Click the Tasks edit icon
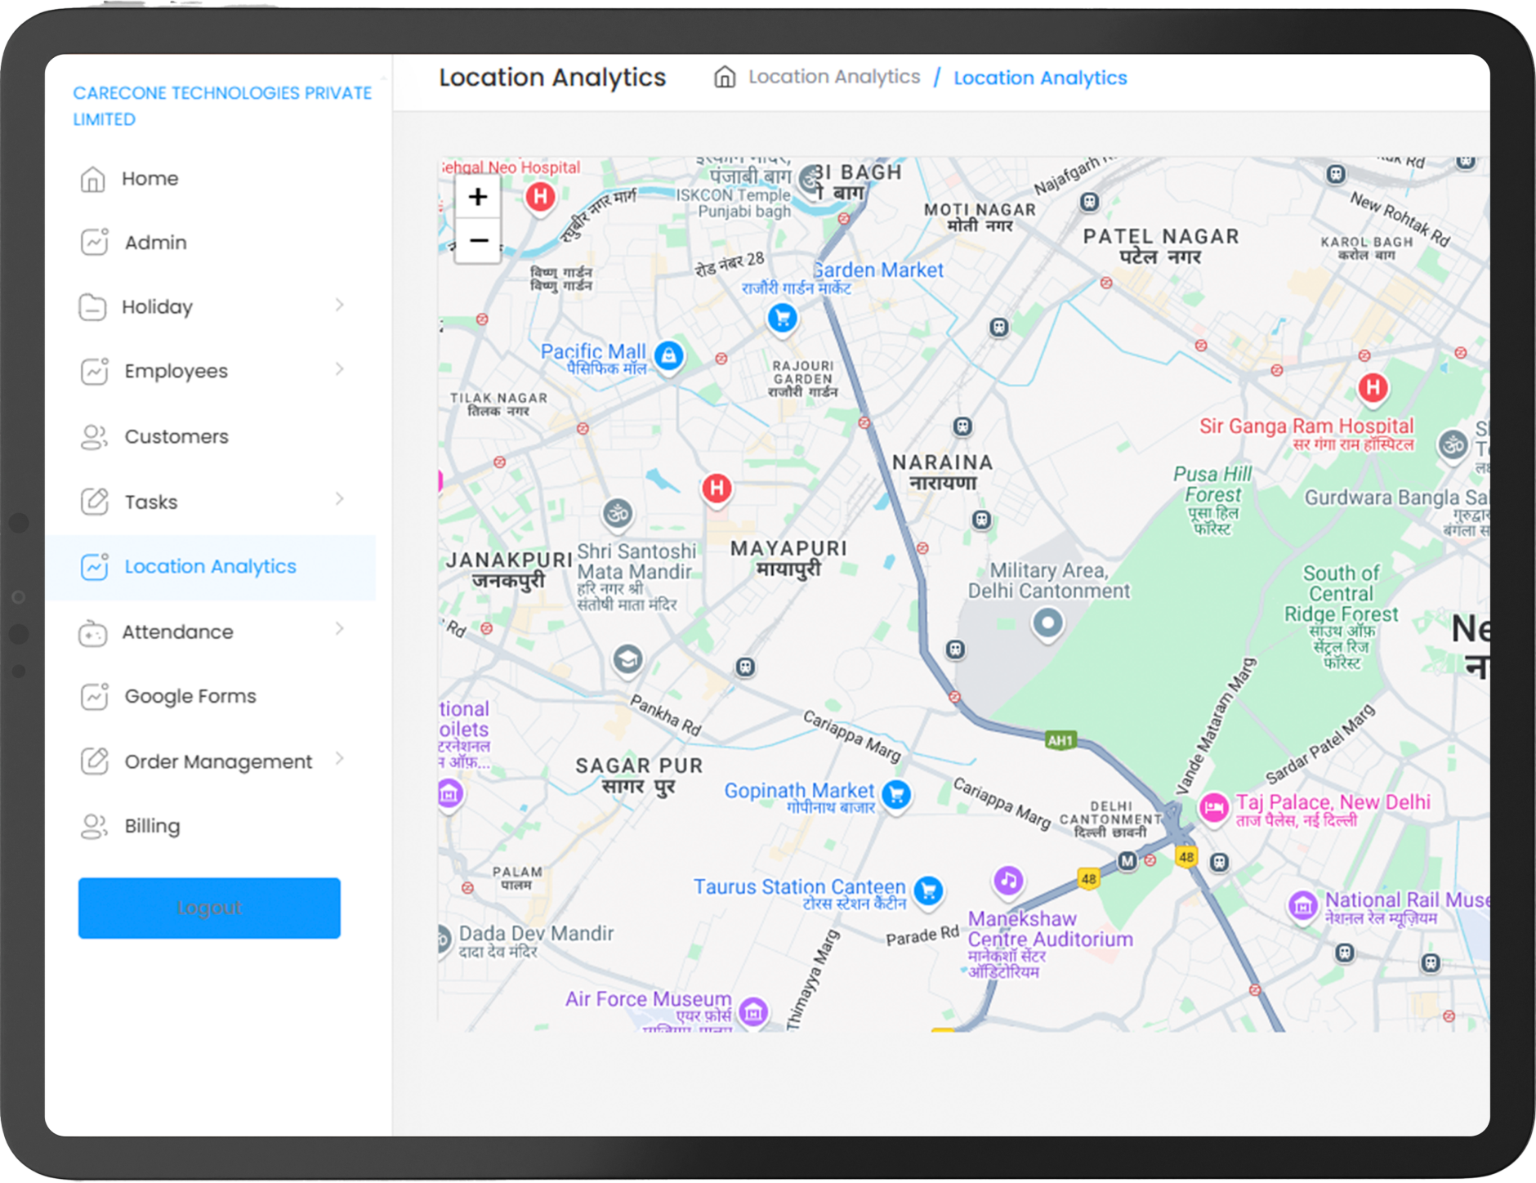1536x1183 pixels. click(x=94, y=501)
